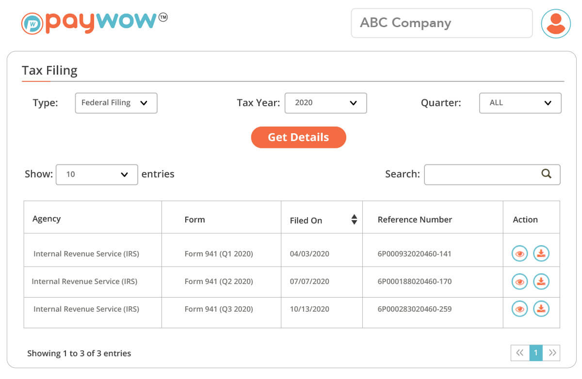Sort table by Filed On arrows
Viewport: 582px width, 379px height.
point(354,220)
